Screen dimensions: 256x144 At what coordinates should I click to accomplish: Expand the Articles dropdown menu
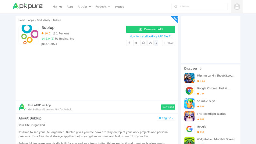(84, 6)
